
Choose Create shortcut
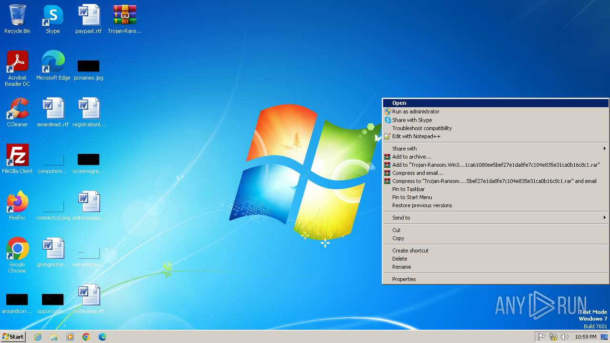[x=496, y=251]
